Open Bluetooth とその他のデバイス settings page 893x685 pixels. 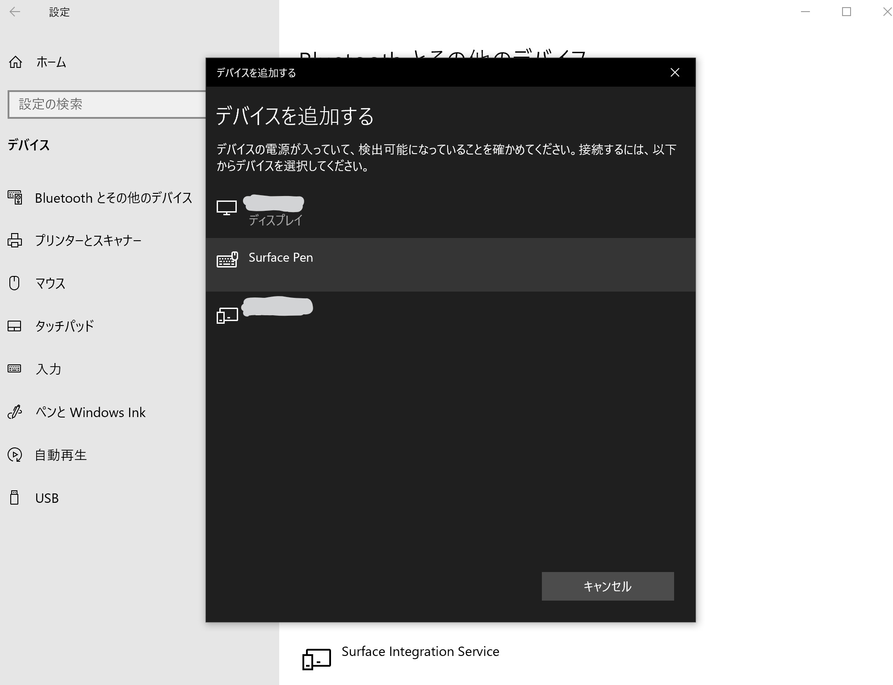[x=113, y=198]
